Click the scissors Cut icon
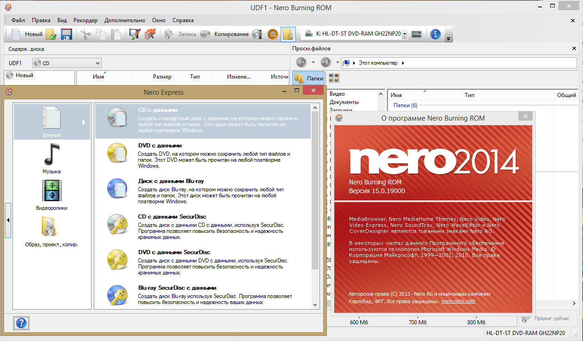This screenshot has width=583, height=341. point(86,34)
